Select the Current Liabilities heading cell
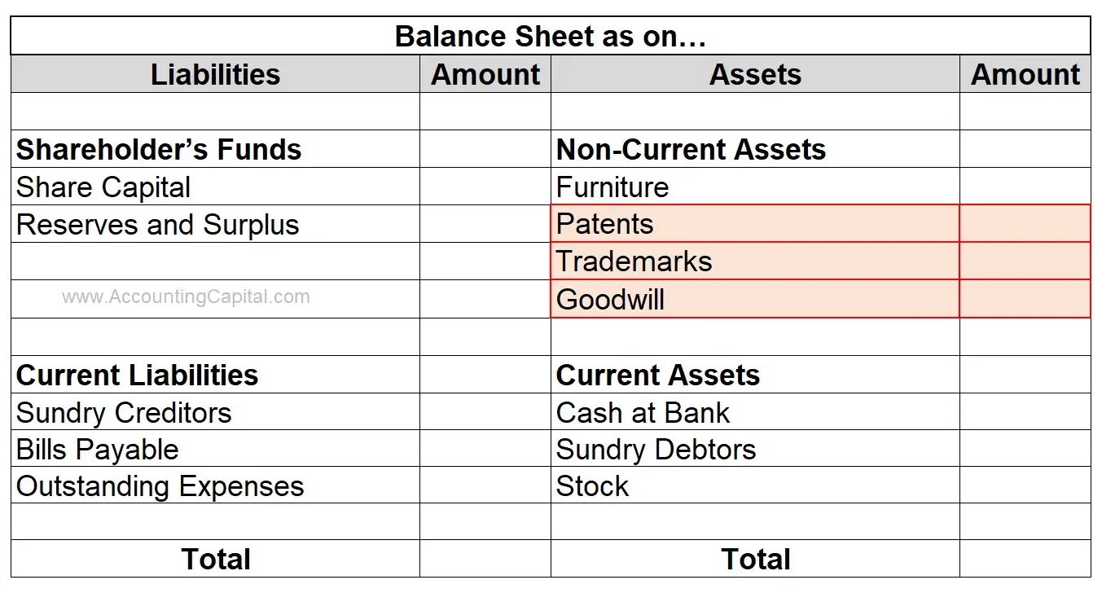 pyautogui.click(x=216, y=375)
